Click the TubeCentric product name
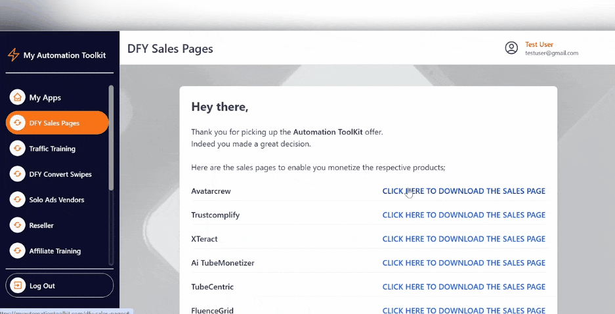 coord(212,287)
